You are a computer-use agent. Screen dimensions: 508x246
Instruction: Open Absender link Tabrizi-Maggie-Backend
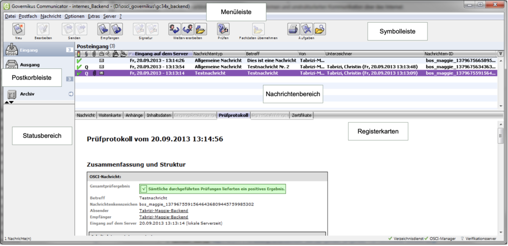click(x=164, y=211)
